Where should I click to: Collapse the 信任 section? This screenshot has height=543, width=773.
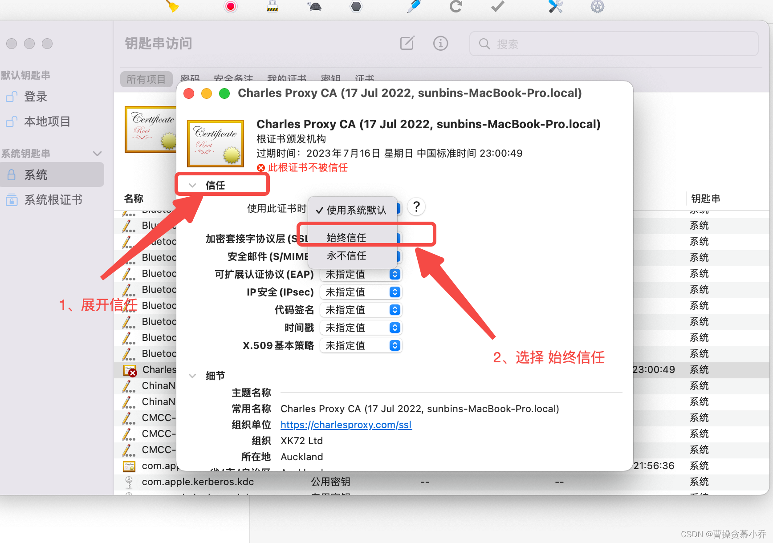click(192, 185)
